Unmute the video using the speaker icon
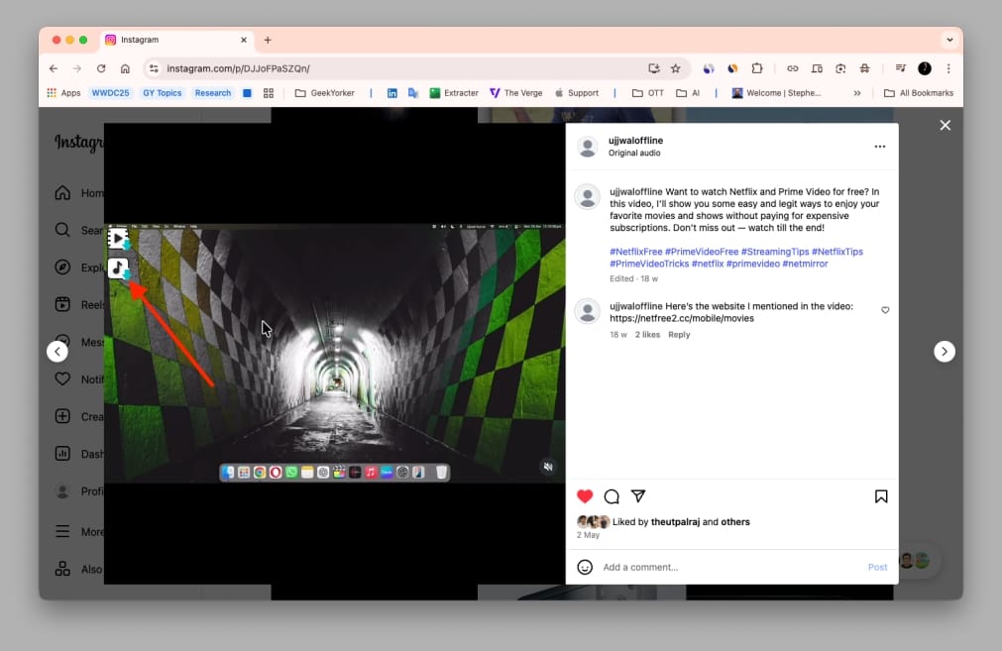Screen dimensions: 1002x651 point(547,466)
